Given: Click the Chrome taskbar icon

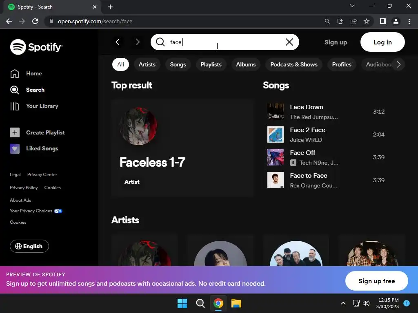Looking at the screenshot, I should coord(218,303).
